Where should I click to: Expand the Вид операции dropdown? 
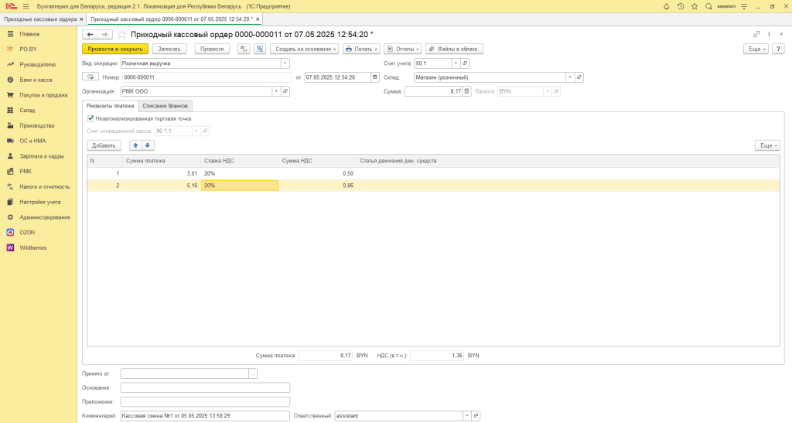click(285, 63)
